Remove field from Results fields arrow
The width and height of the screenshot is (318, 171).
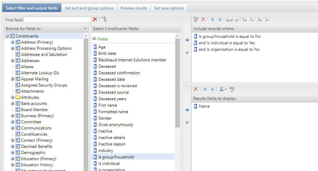[187, 123]
